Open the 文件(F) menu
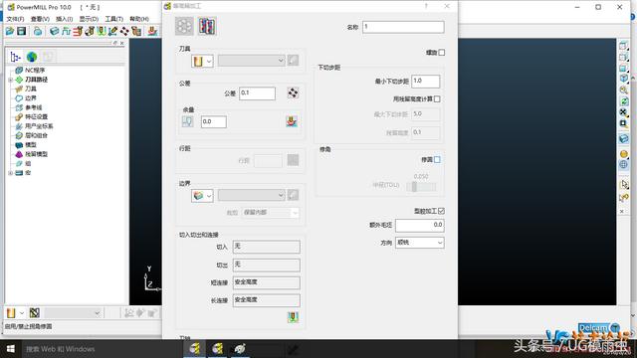The image size is (637, 358). pos(16,19)
